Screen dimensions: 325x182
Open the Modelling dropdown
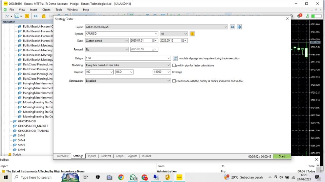pyautogui.click(x=128, y=65)
